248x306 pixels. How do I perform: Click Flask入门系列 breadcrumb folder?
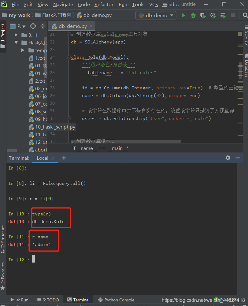pyautogui.click(x=53, y=15)
